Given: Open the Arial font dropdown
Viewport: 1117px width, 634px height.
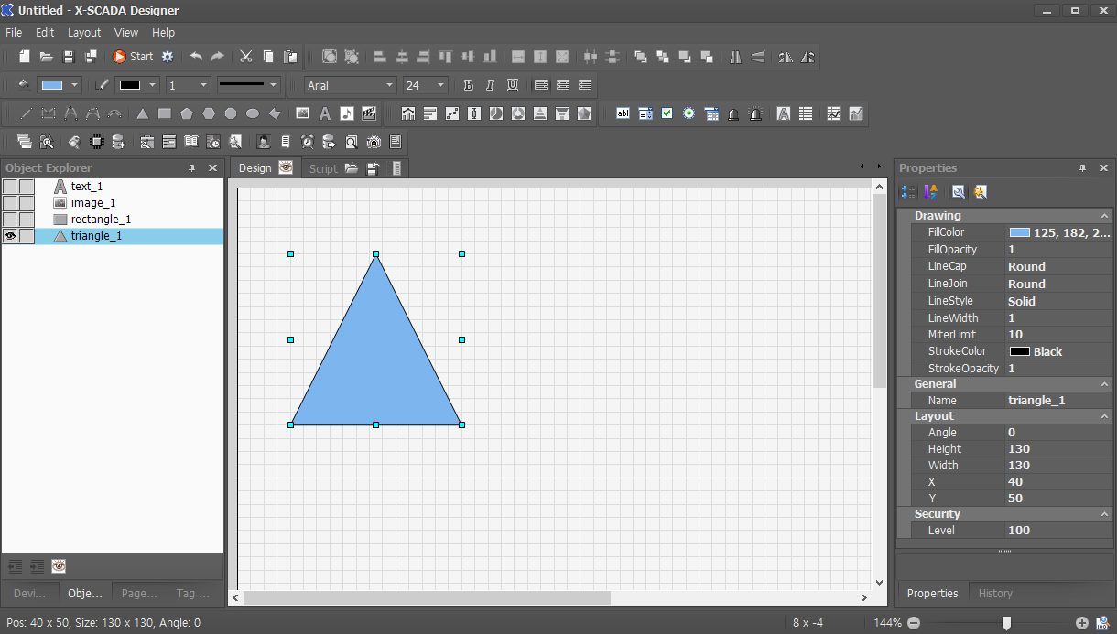Looking at the screenshot, I should pos(389,85).
